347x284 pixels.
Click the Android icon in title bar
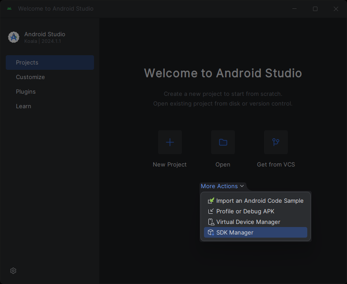9,9
